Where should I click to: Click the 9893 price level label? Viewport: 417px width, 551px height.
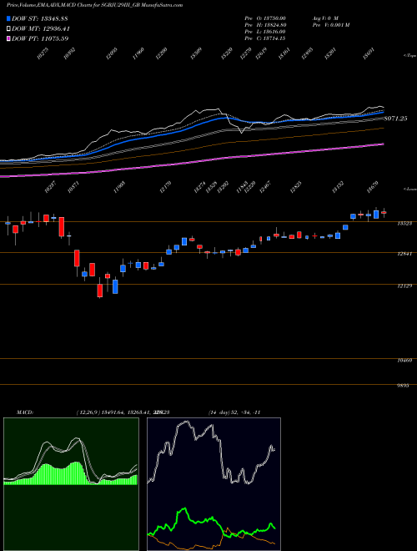[x=403, y=386]
